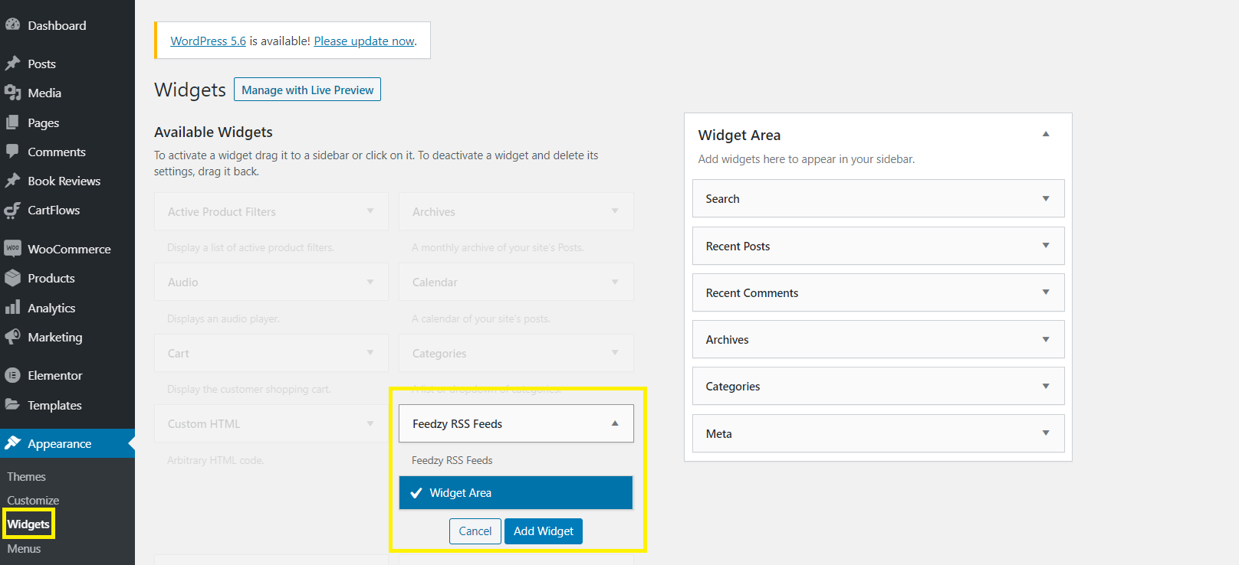
Task: Collapse the Feedzy RSS Feeds widget arrow
Action: point(615,423)
